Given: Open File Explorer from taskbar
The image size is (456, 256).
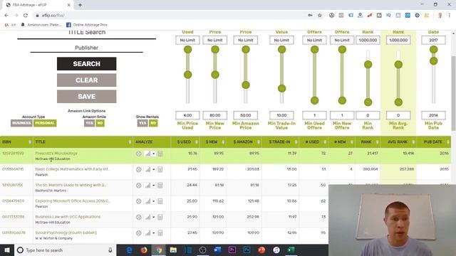Looking at the screenshot, I should pyautogui.click(x=173, y=250).
